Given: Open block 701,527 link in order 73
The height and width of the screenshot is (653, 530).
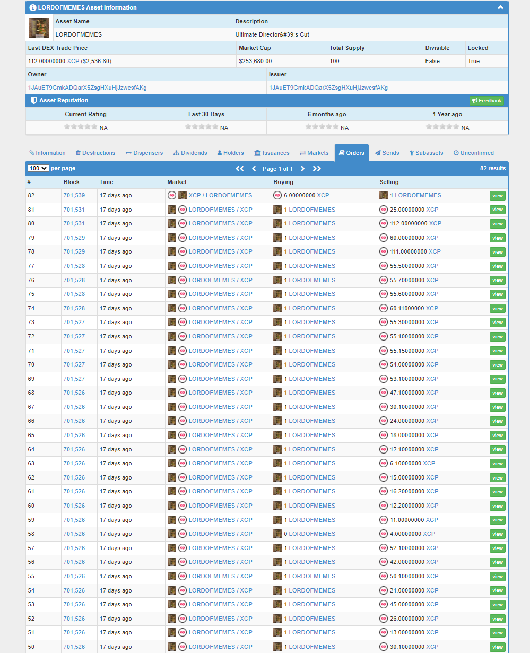Looking at the screenshot, I should pos(74,322).
